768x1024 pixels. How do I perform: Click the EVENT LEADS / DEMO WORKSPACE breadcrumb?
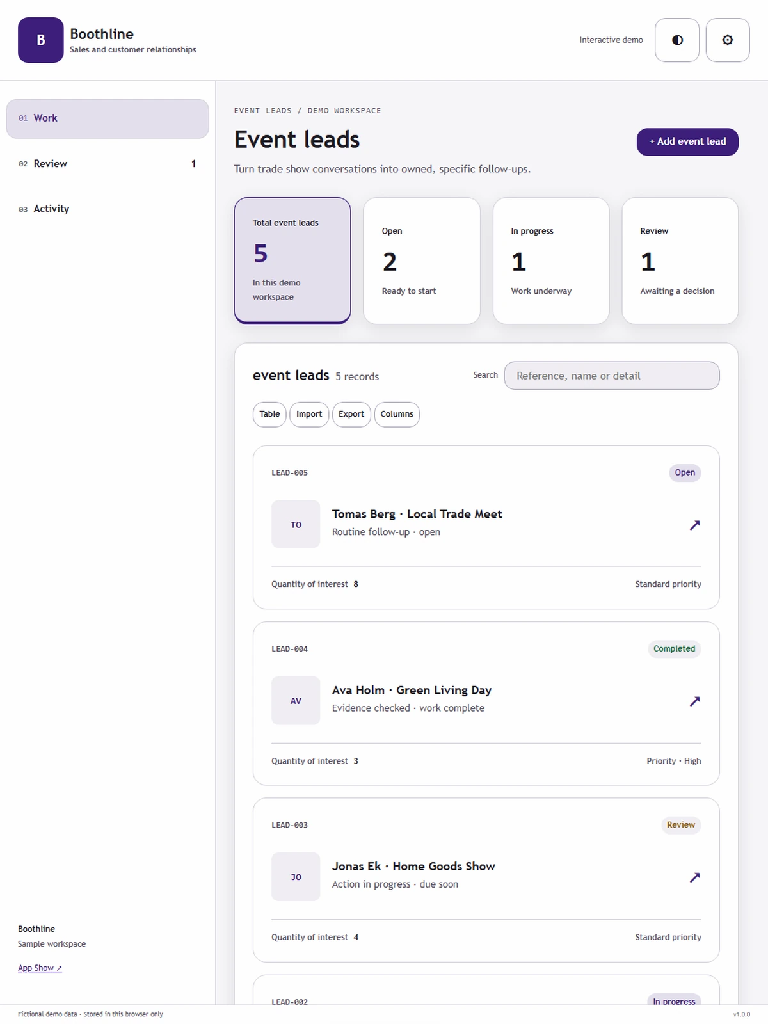307,111
